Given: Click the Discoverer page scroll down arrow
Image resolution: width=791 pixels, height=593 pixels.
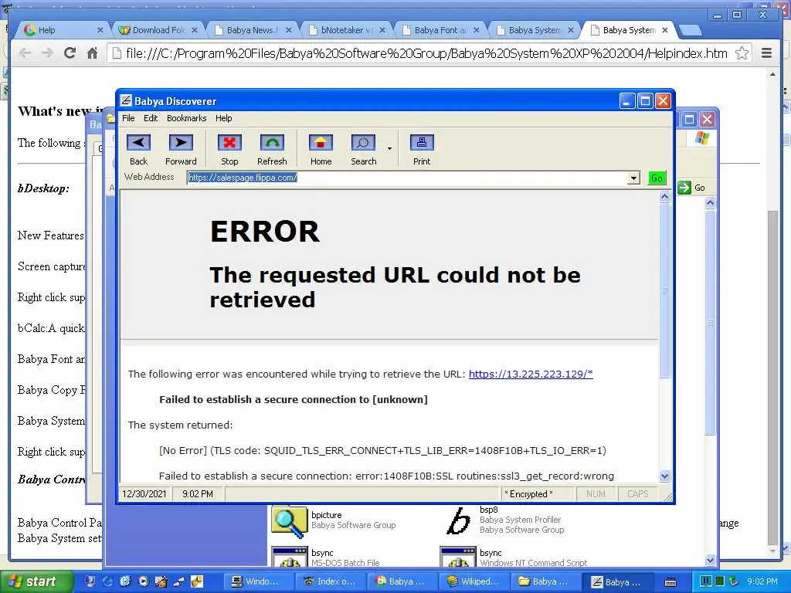Looking at the screenshot, I should (664, 476).
